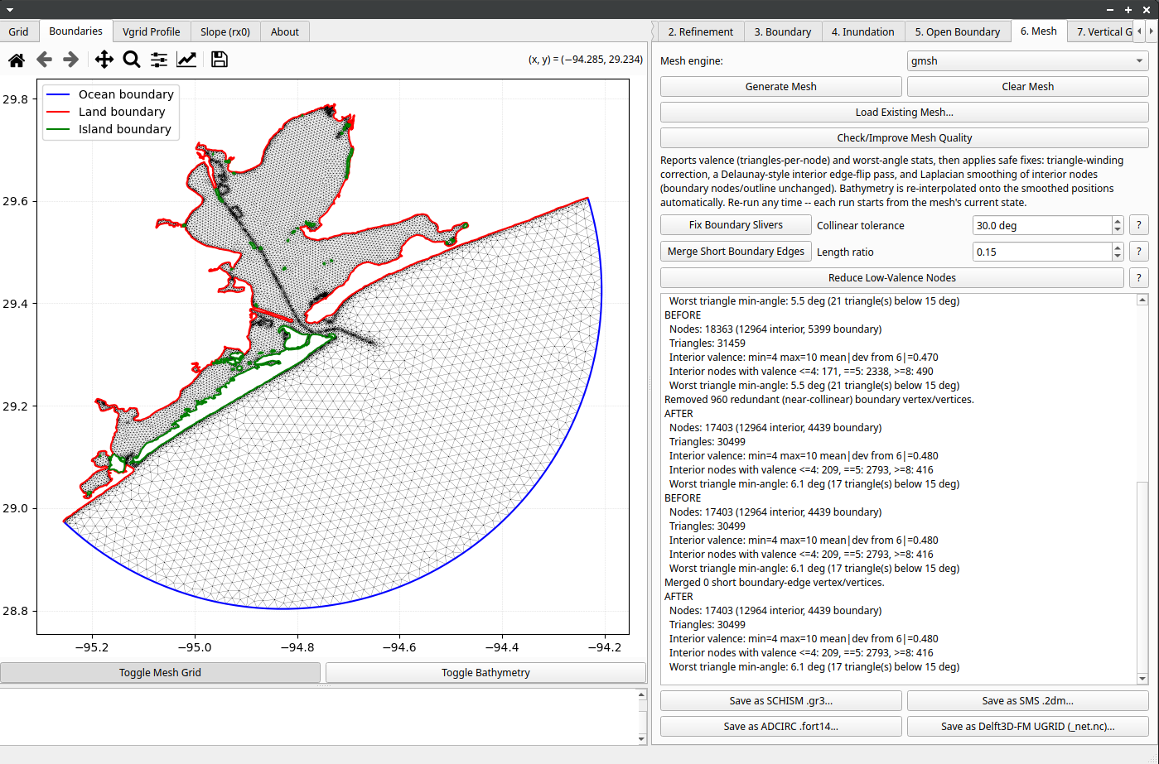Run Check/Improve Mesh Quality
The height and width of the screenshot is (764, 1159).
click(905, 137)
